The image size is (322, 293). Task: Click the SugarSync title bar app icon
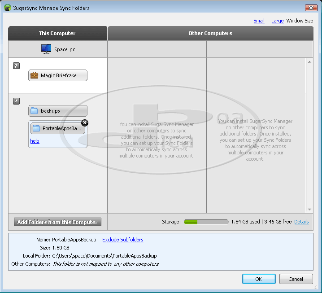[x=7, y=8]
